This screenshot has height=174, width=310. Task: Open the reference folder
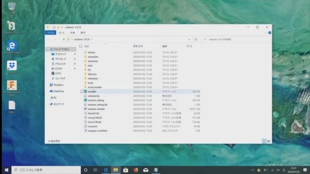[x=93, y=78]
